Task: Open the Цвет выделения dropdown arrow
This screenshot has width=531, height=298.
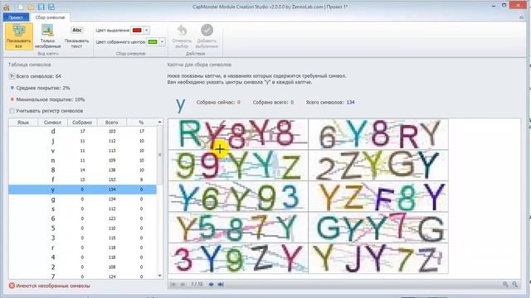Action: coord(147,30)
